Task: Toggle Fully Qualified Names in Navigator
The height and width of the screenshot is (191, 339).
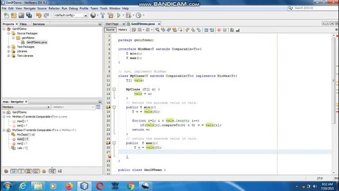Action: coord(44,171)
